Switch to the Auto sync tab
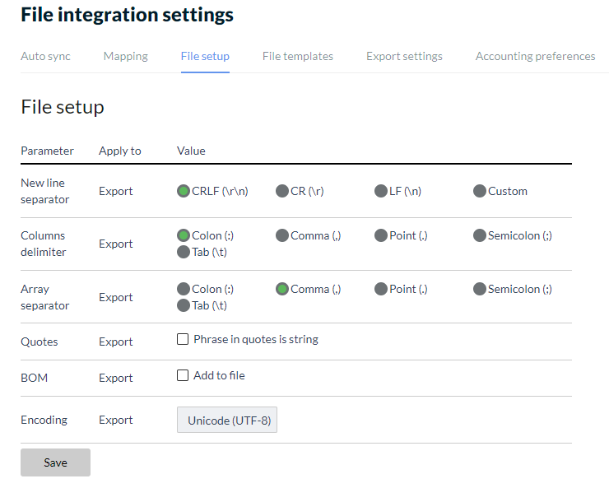 pyautogui.click(x=45, y=56)
